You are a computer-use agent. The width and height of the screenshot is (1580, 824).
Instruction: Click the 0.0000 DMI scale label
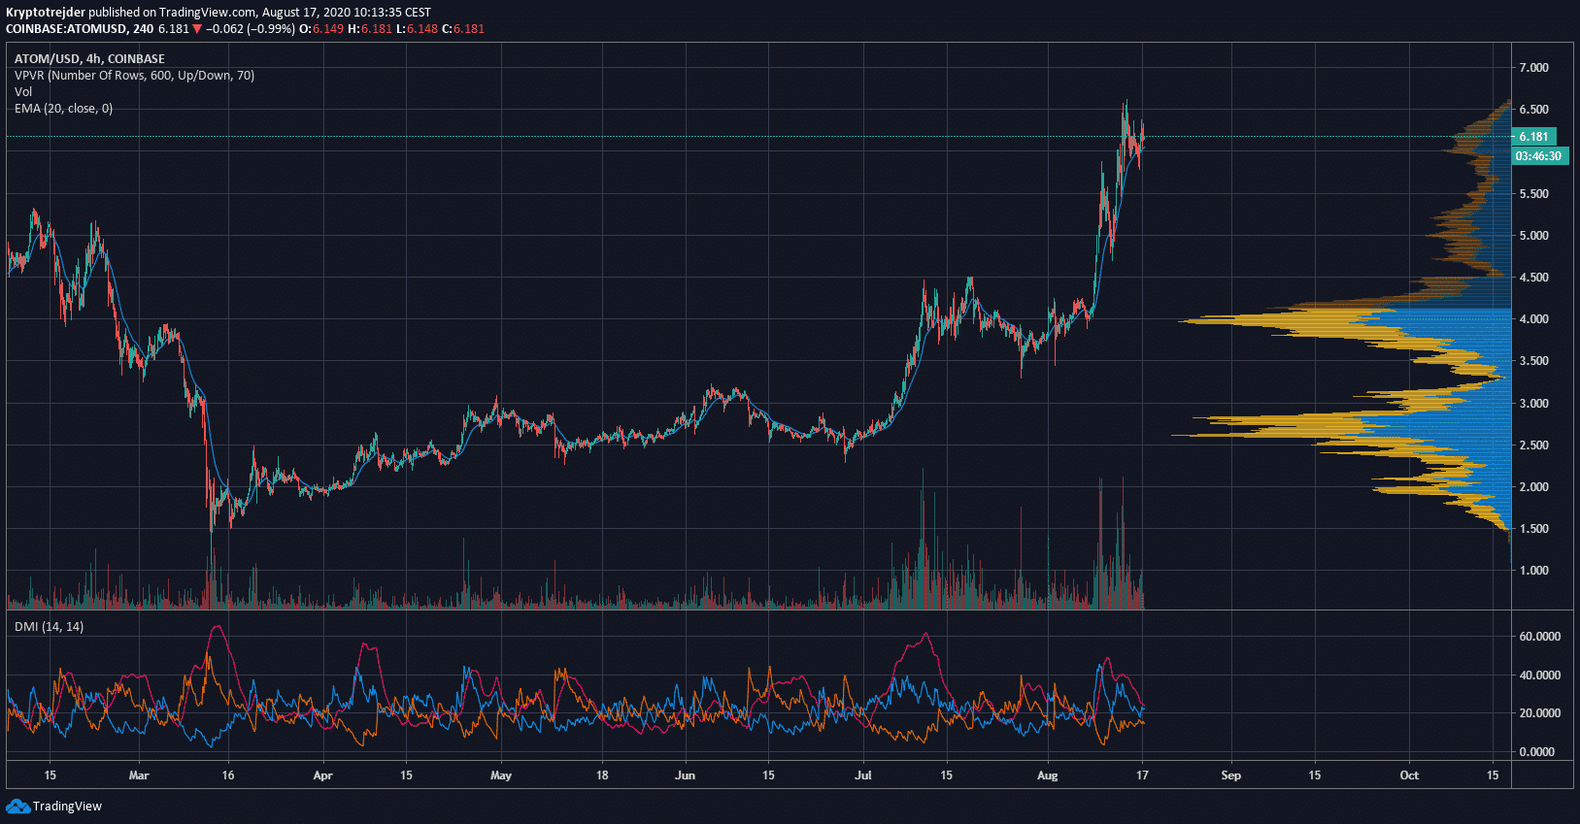pyautogui.click(x=1536, y=752)
